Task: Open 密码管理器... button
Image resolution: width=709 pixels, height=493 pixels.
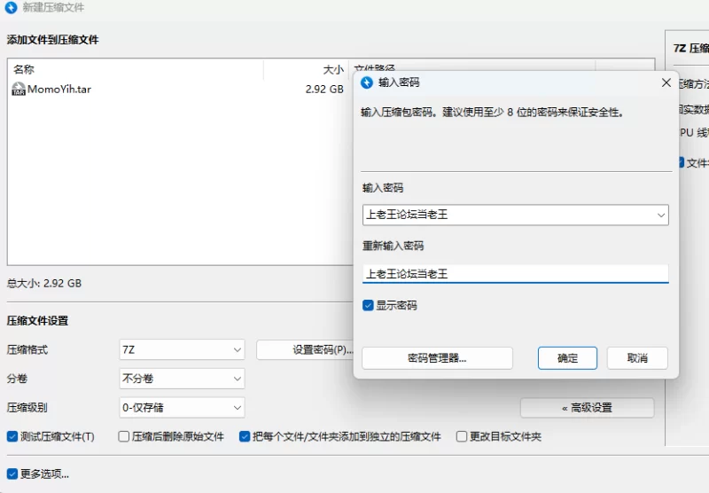Action: pos(437,358)
